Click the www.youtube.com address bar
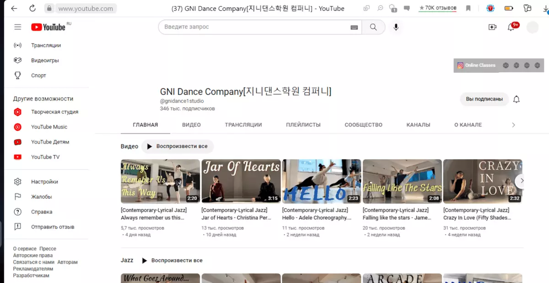The width and height of the screenshot is (549, 283). tap(86, 8)
